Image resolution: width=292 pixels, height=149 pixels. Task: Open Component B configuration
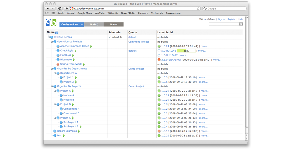point(71,113)
